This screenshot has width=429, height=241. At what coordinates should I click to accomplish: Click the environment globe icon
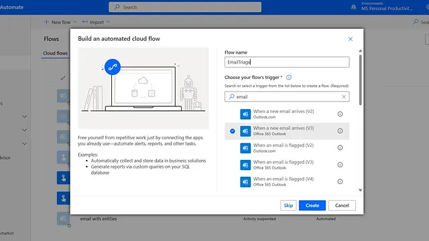tap(353, 7)
